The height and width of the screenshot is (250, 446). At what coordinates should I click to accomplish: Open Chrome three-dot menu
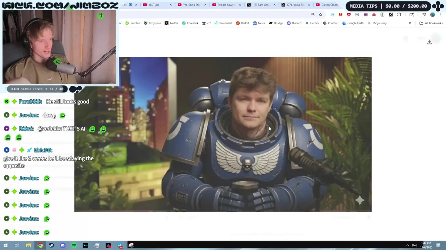coord(441,15)
